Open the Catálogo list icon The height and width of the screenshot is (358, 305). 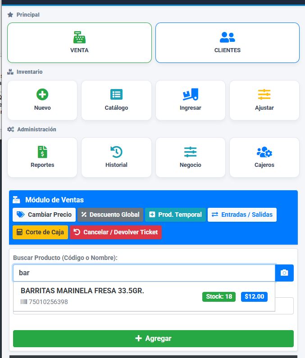pyautogui.click(x=116, y=94)
